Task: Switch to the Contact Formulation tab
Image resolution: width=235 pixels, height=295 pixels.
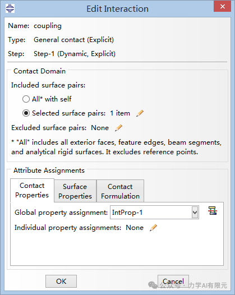Action: pyautogui.click(x=120, y=191)
